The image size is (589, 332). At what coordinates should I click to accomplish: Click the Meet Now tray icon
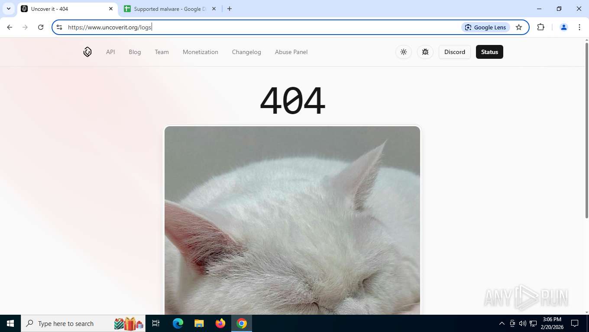coord(512,323)
